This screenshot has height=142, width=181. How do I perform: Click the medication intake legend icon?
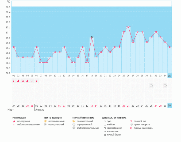[131, 125]
